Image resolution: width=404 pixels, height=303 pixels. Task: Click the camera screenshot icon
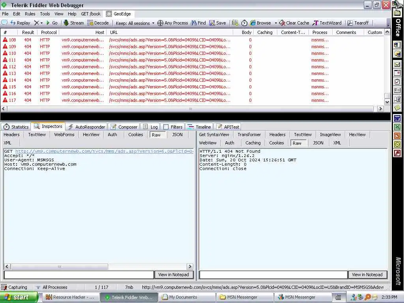pyautogui.click(x=235, y=23)
